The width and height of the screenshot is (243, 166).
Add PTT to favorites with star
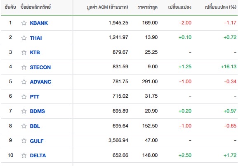coord(24,96)
